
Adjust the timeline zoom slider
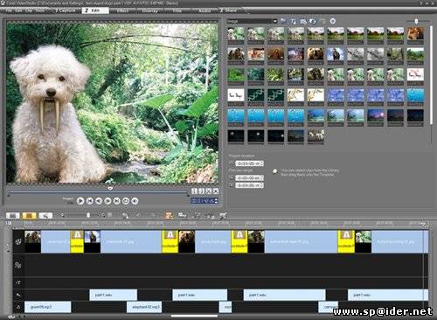[x=88, y=215]
